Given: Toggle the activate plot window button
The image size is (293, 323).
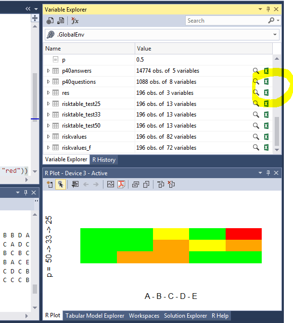Looking at the screenshot, I should point(61,184).
